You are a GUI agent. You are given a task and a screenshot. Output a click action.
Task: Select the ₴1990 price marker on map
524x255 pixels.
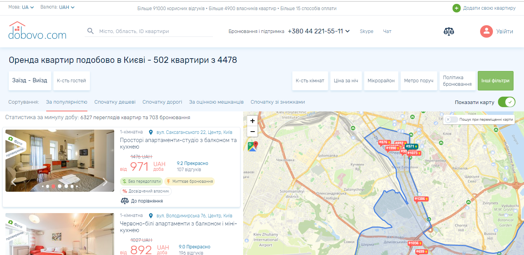coord(392,148)
